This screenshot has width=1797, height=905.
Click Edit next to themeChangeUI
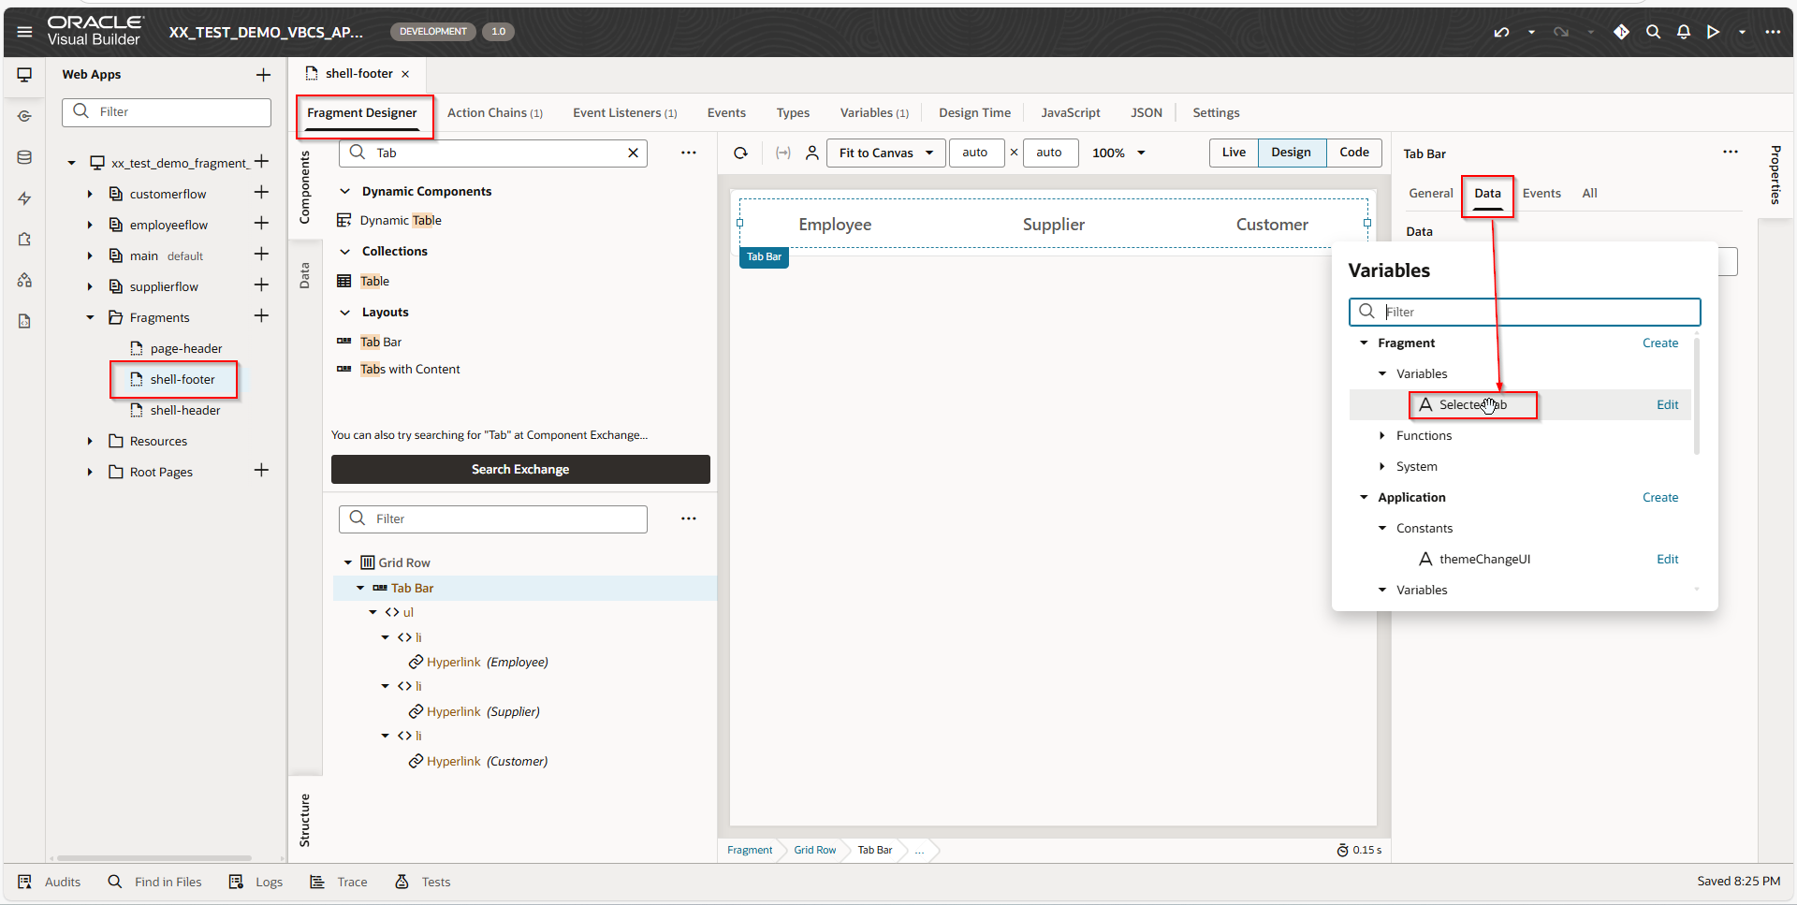(1667, 559)
